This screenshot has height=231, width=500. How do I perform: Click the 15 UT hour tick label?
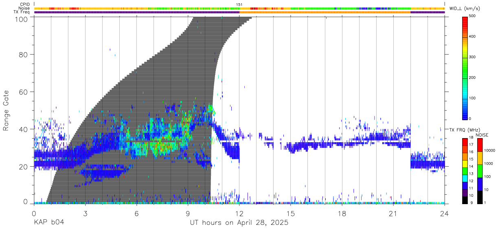click(x=291, y=213)
